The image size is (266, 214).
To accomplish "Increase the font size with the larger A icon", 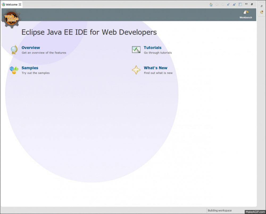I will point(234,5).
